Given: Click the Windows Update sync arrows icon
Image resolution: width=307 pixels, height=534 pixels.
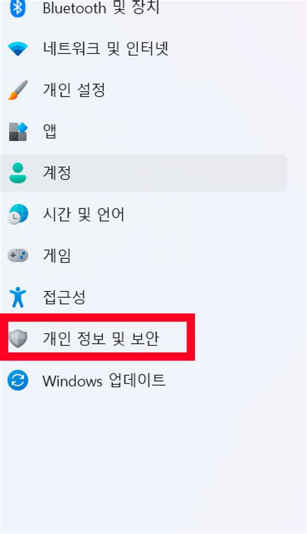Looking at the screenshot, I should click(x=17, y=380).
